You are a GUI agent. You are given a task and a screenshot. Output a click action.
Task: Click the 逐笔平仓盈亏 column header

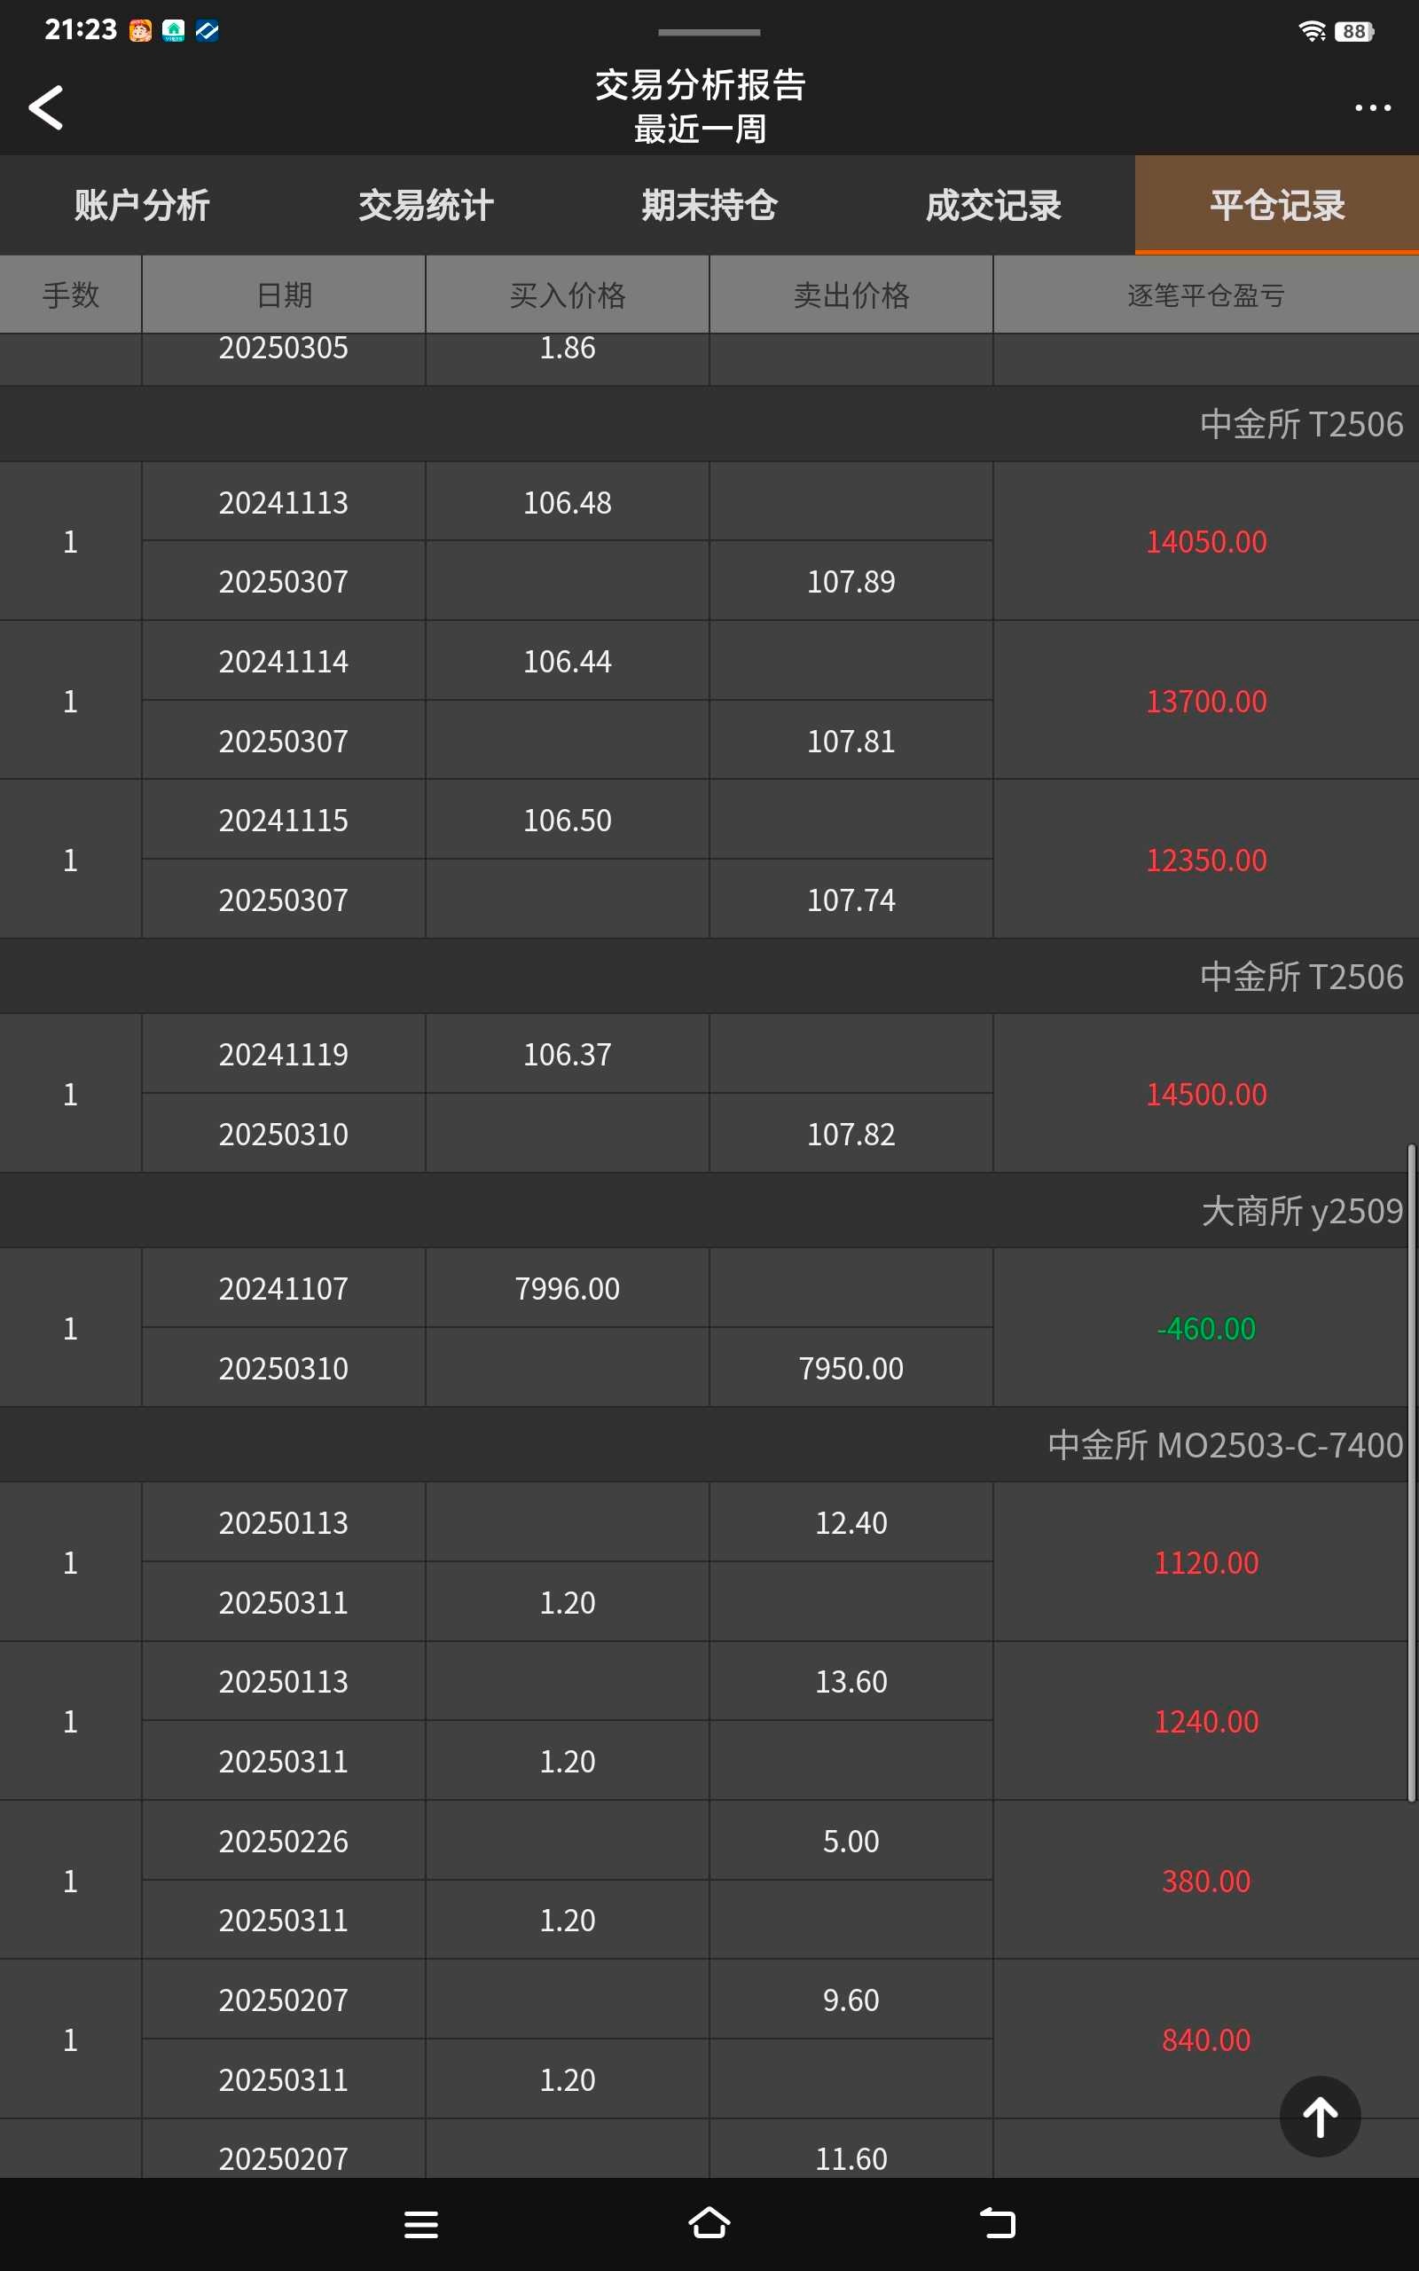coord(1205,295)
